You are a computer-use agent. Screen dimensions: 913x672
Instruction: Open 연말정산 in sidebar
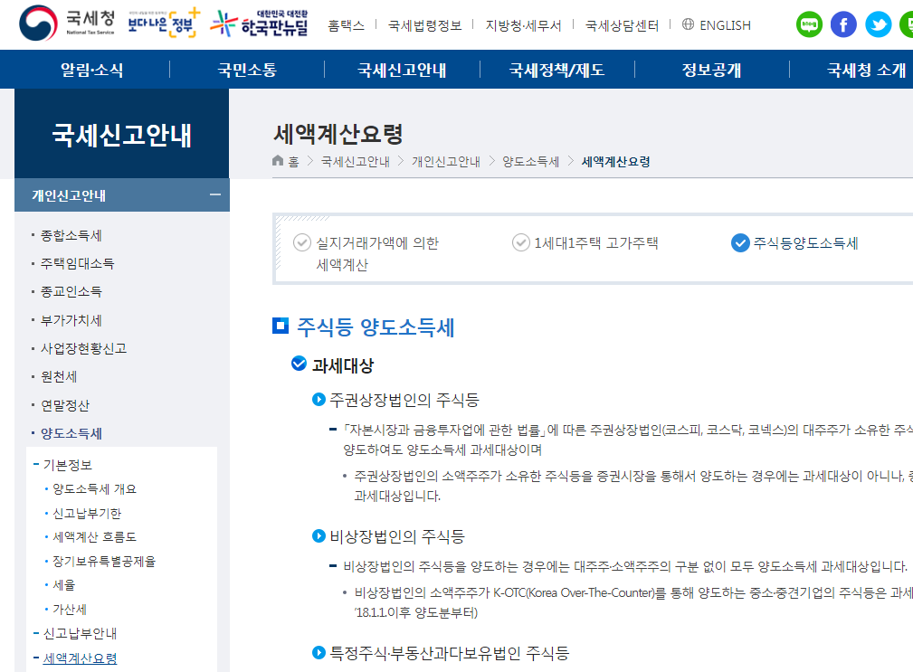pos(65,405)
